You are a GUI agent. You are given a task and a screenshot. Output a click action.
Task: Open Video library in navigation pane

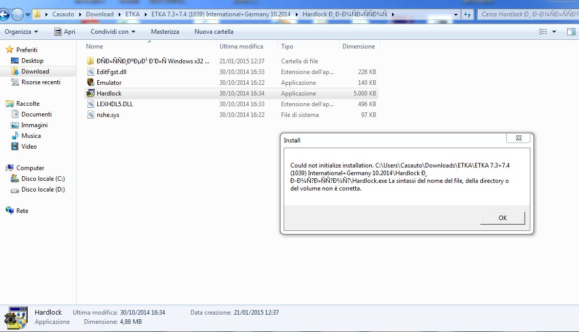(29, 146)
